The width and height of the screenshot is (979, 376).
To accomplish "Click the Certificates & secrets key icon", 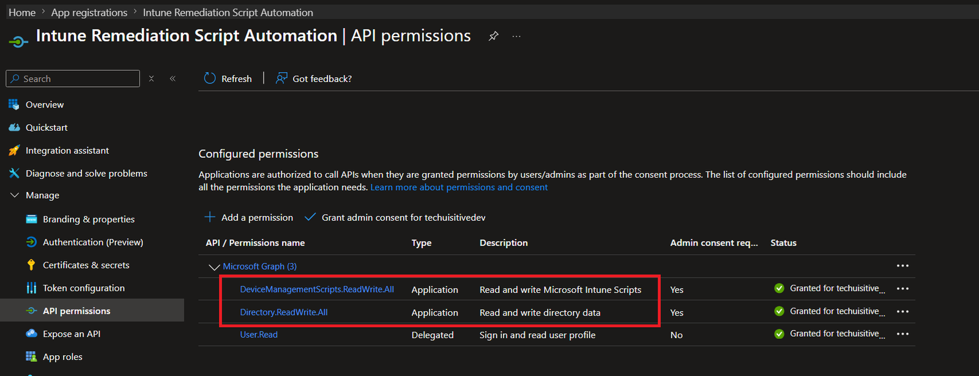I will 31,265.
